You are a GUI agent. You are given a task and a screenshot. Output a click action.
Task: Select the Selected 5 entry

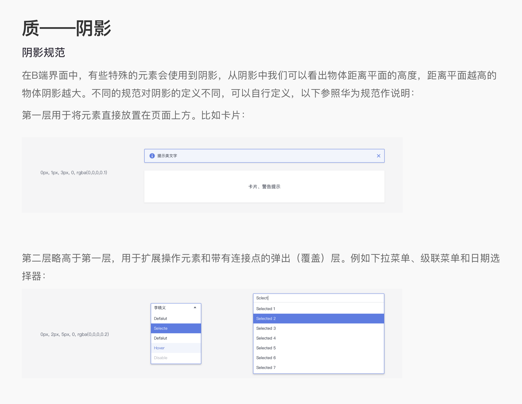coord(318,348)
